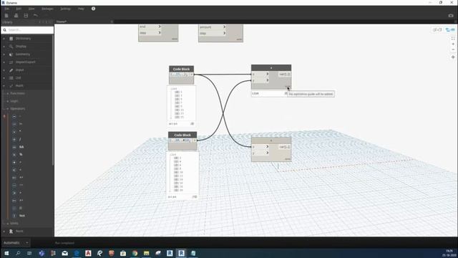Click the taskbar search icon

point(18,253)
